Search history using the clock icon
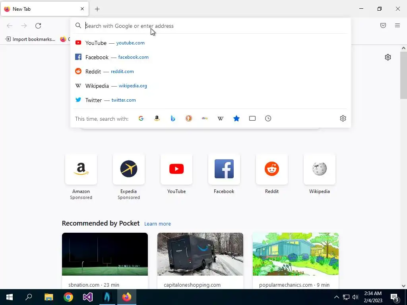407x305 pixels. 268,118
